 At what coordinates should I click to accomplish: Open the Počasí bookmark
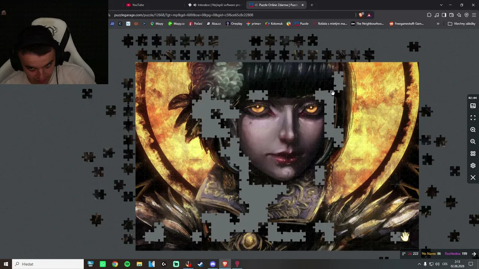coord(196,24)
